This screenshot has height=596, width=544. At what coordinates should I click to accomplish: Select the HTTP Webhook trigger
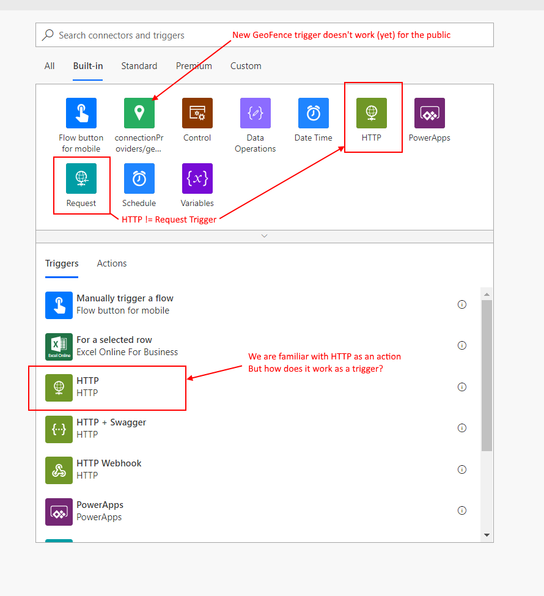point(109,469)
